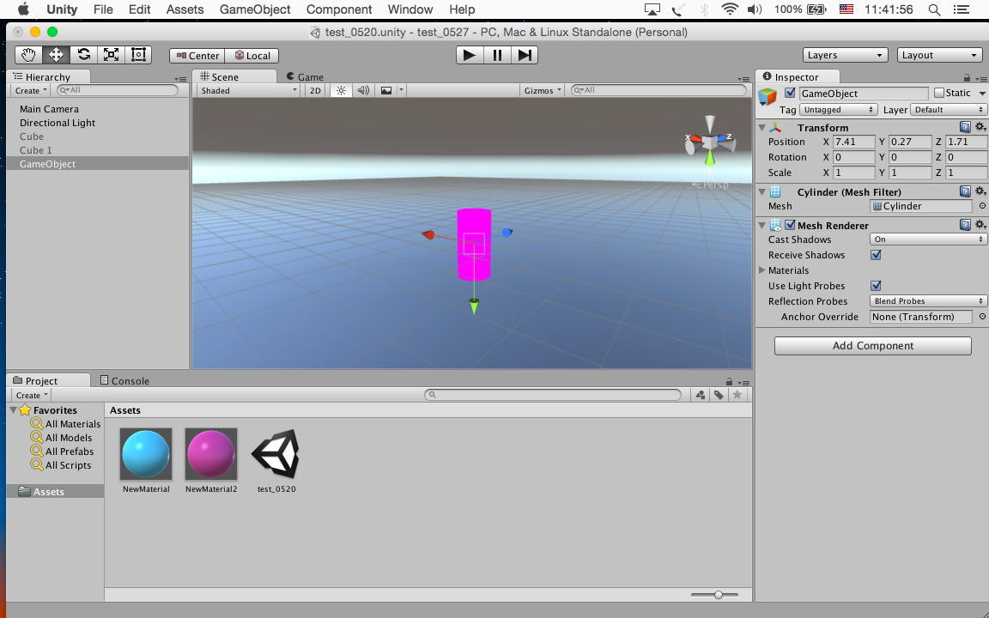Uncheck Use Light Probes
The width and height of the screenshot is (989, 618).
tap(876, 286)
